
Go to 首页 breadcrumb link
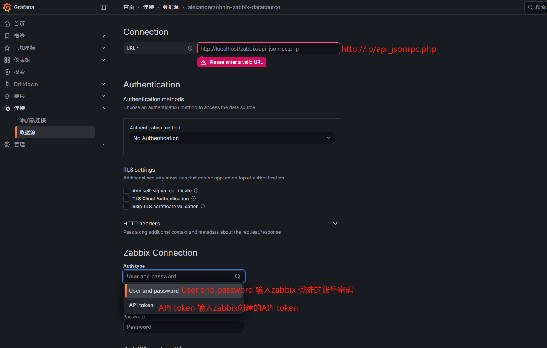(x=129, y=7)
